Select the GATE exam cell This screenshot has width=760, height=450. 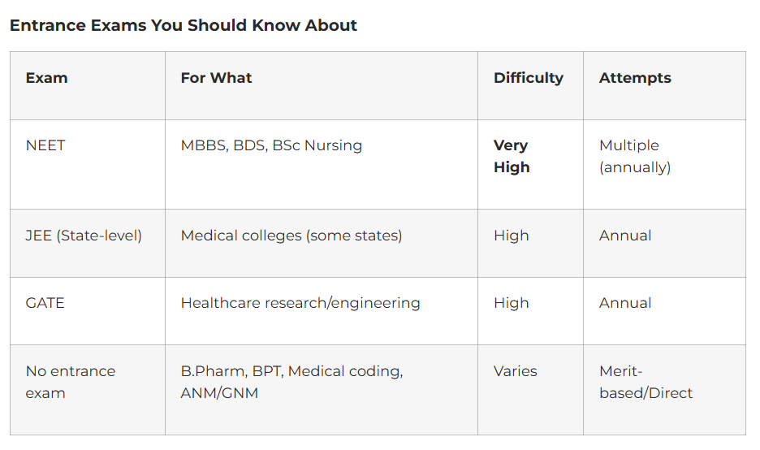tap(45, 303)
